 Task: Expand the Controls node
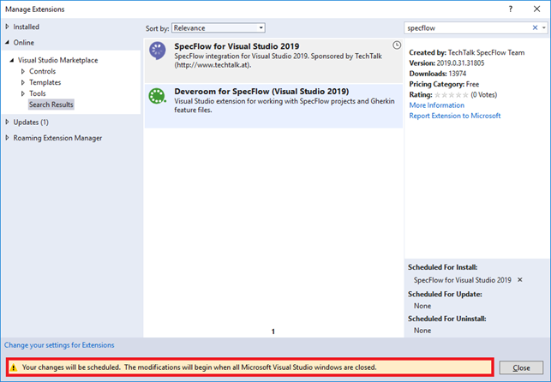(23, 71)
